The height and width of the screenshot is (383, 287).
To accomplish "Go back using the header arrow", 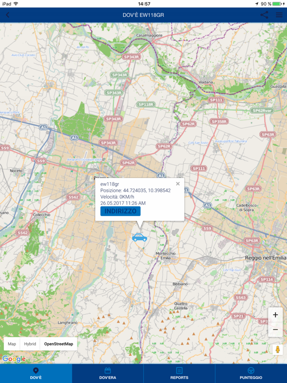I will (x=7, y=15).
